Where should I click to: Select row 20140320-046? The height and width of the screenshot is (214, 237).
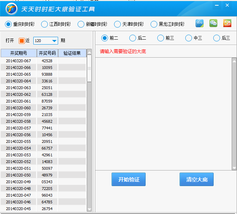tap(44, 202)
